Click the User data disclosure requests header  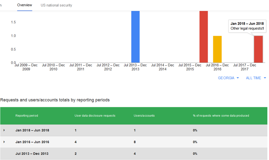click(95, 116)
